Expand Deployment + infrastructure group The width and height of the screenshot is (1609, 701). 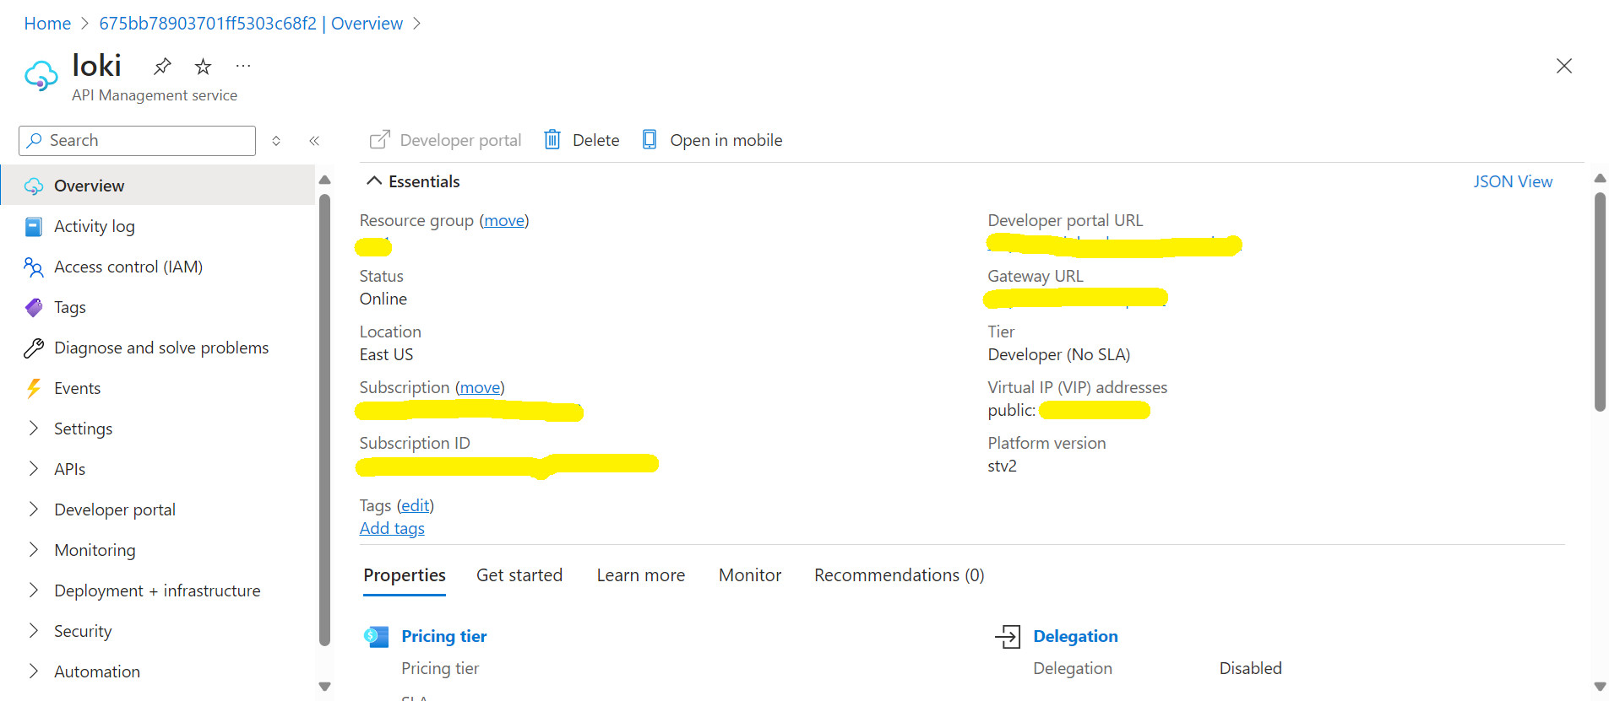[34, 590]
